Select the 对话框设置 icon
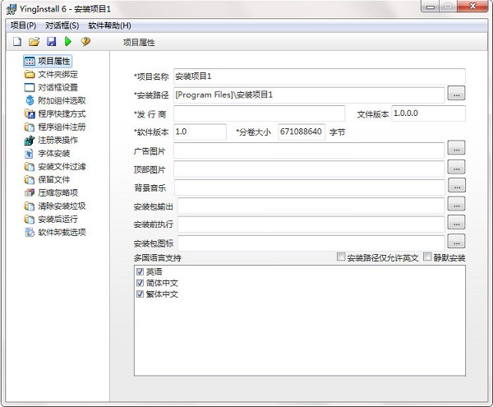 30,87
